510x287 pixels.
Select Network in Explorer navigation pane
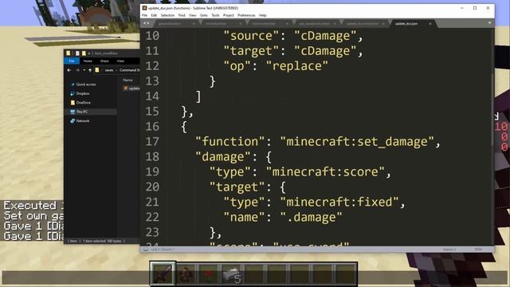[83, 120]
